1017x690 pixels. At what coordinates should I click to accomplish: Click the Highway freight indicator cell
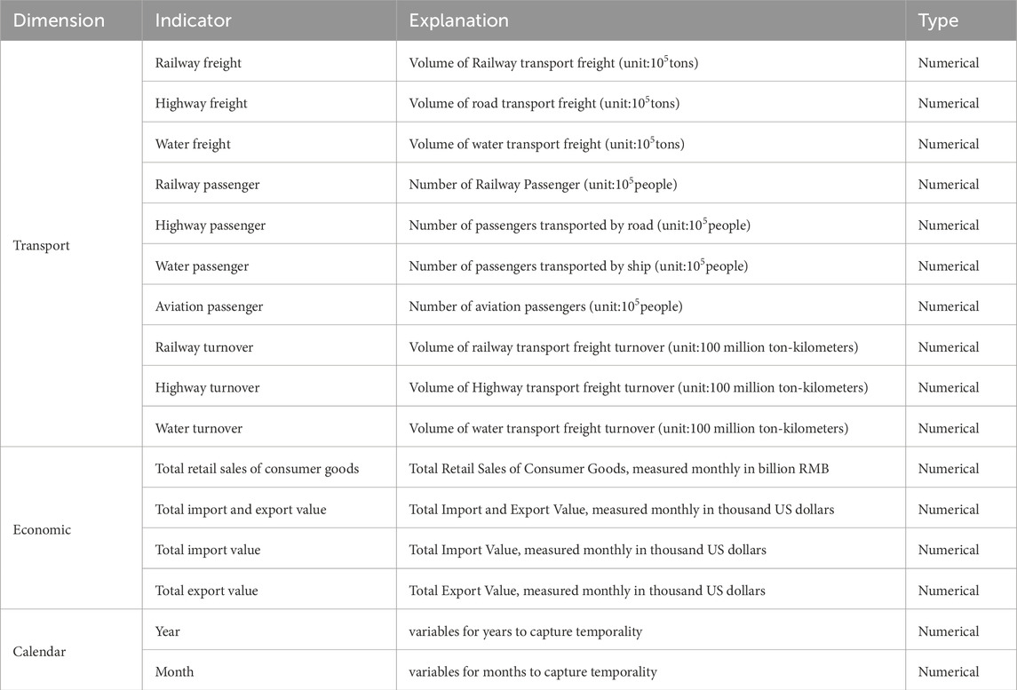coord(201,104)
